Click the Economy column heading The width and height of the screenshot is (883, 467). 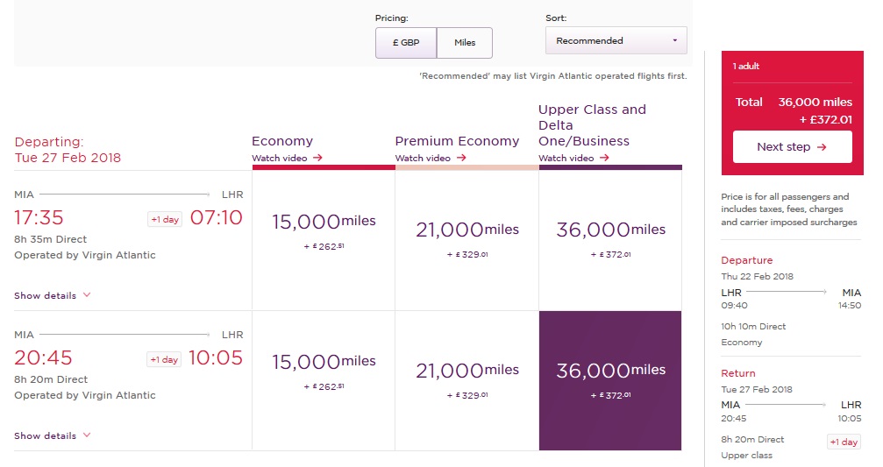[x=282, y=141]
